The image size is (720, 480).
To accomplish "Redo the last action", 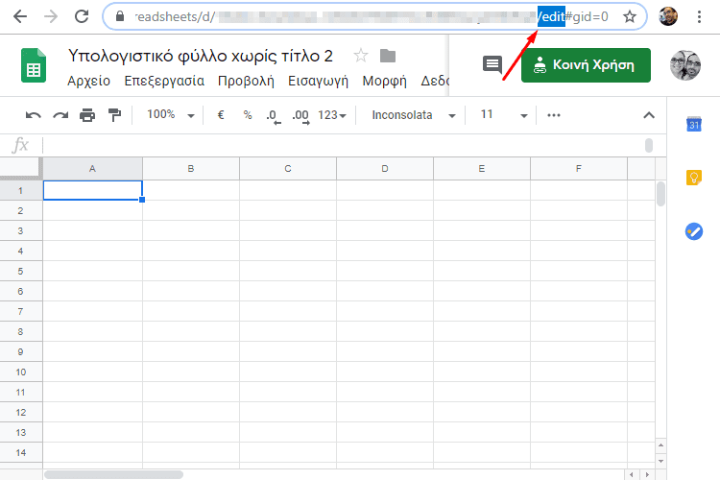I will 60,115.
